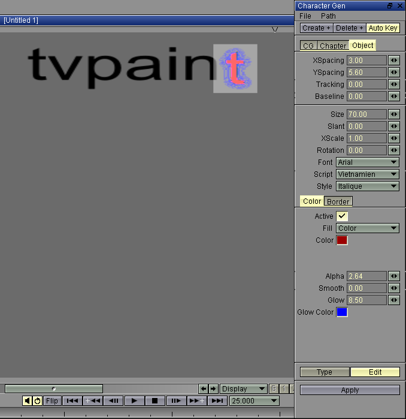Click the timeline position slider

[x=54, y=389]
